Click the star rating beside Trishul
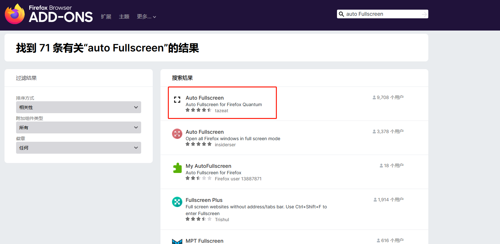This screenshot has width=500, height=244. (x=198, y=219)
